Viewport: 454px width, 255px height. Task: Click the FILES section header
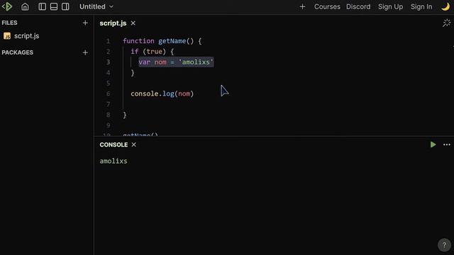coord(9,23)
